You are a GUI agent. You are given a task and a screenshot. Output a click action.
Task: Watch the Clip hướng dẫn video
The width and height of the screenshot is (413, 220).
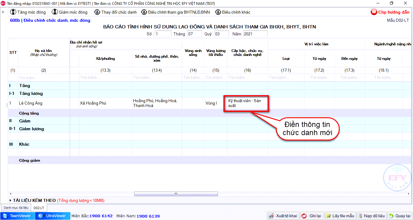coord(390,12)
